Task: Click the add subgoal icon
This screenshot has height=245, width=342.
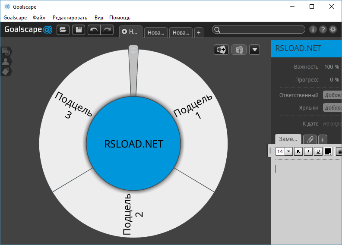Action: [x=221, y=50]
